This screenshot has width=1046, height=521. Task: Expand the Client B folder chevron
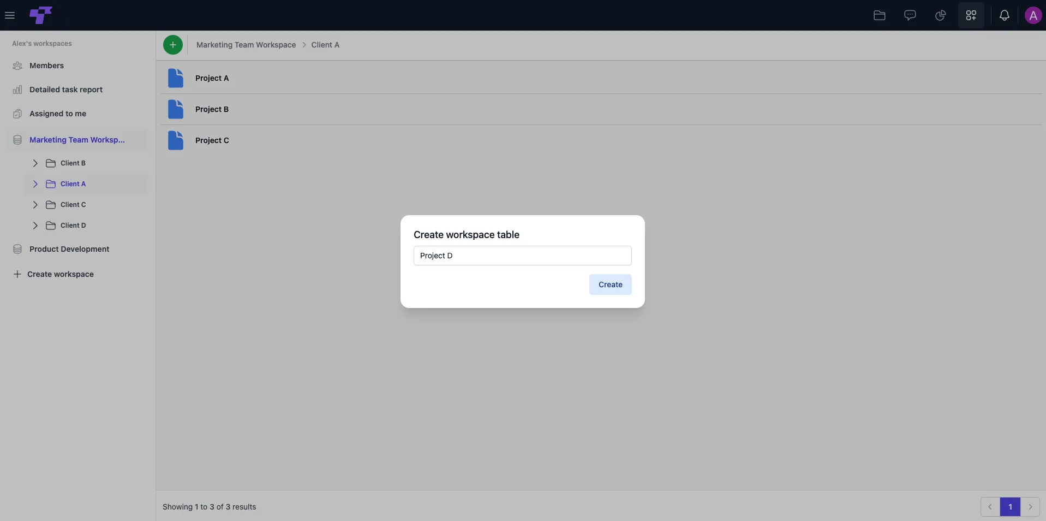(35, 163)
